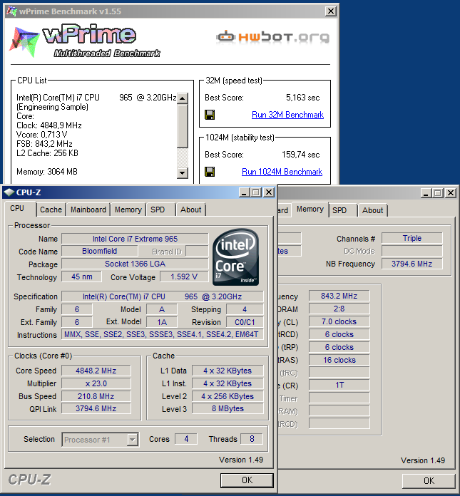
Task: Minimize the rear CPU-Z window
Action: coord(426,192)
